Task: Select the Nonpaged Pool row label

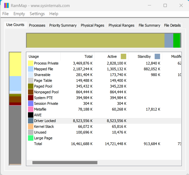Action: [x=46, y=92]
